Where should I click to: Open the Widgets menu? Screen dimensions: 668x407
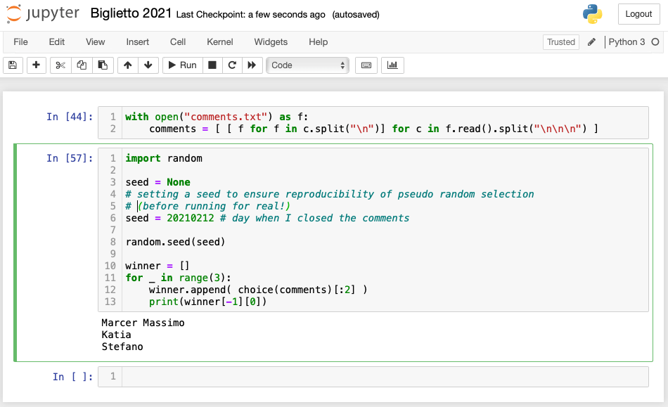coord(271,41)
